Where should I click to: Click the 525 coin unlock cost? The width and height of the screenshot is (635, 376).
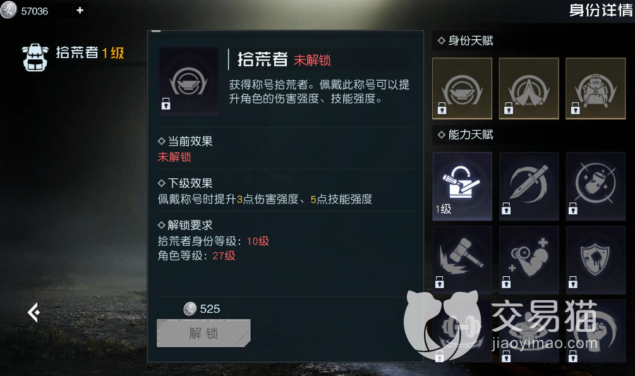click(202, 309)
